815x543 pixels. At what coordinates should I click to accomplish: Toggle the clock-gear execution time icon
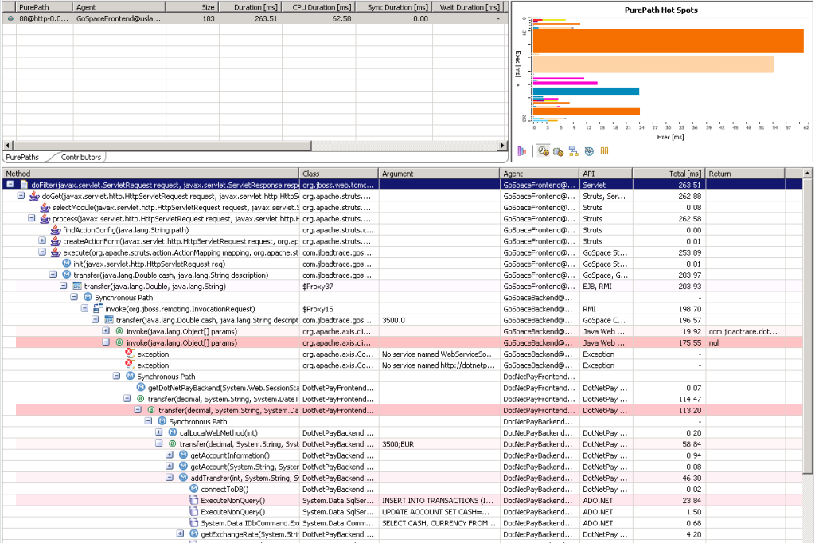[x=543, y=150]
